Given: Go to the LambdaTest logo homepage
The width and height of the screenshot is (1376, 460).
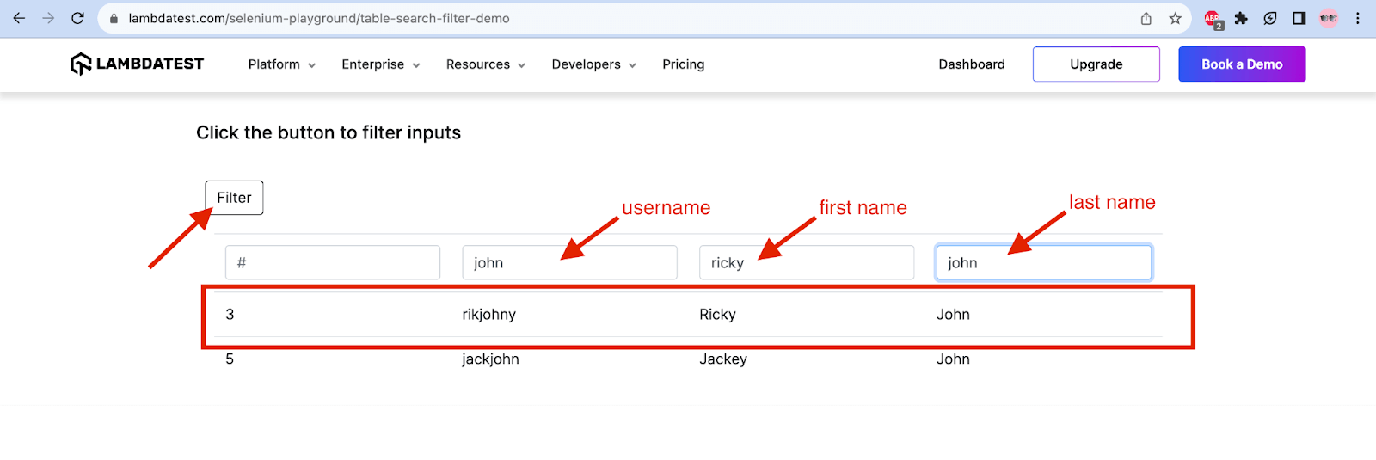Looking at the screenshot, I should [138, 64].
